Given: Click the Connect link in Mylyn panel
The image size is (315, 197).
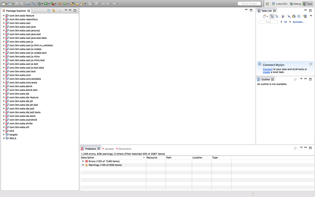Looking at the screenshot, I should click(267, 69).
